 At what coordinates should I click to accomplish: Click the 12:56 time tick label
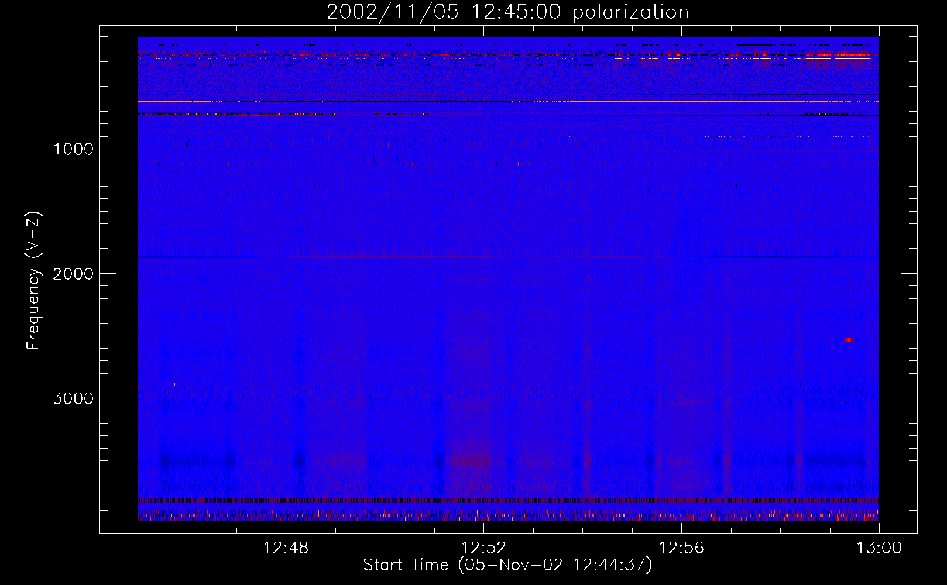681,548
